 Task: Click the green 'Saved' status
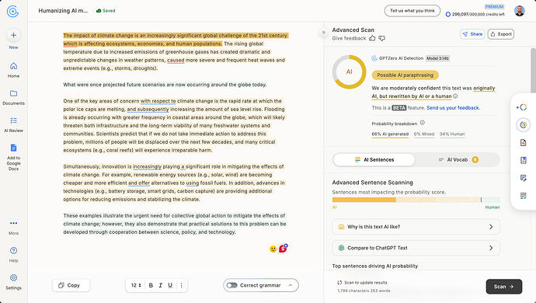click(x=106, y=11)
